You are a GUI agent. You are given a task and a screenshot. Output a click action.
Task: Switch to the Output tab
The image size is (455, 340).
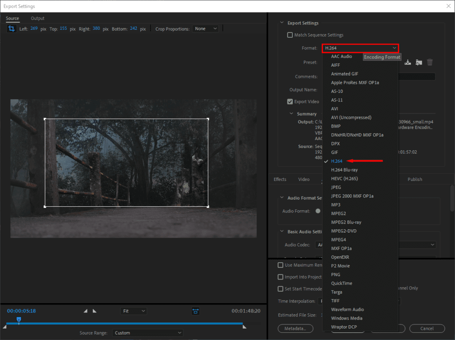pos(38,18)
